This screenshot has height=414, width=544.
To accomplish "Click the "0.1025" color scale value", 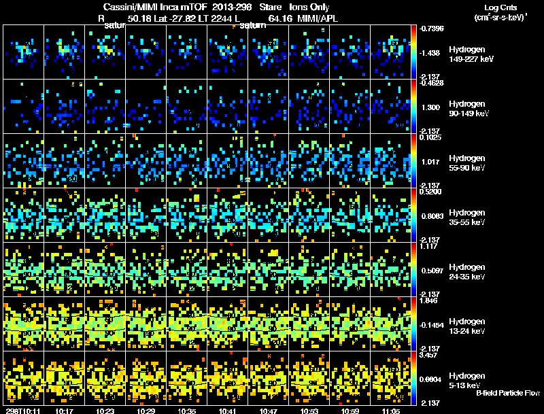I will point(430,137).
